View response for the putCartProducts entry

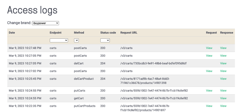pos(223,106)
